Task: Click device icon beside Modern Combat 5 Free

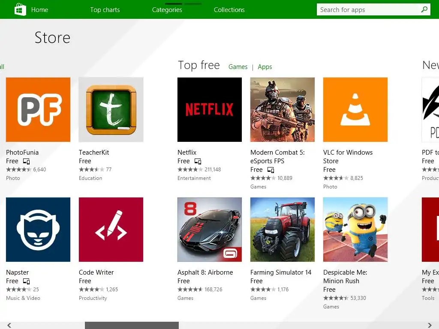Action: [x=271, y=170]
